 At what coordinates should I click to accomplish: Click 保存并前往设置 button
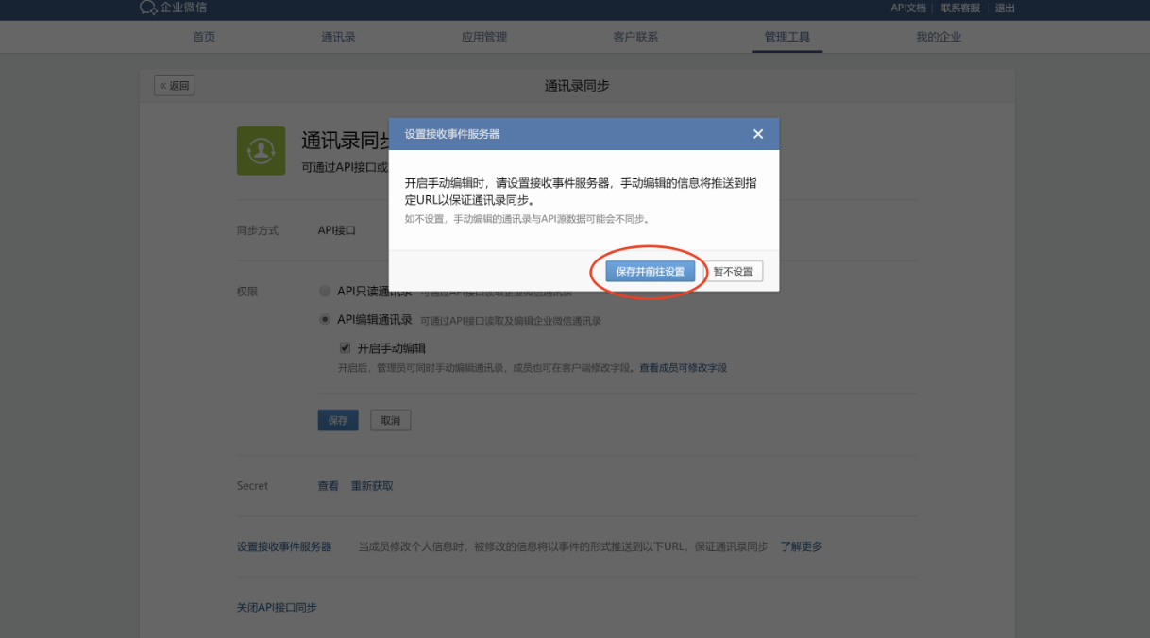pos(651,272)
